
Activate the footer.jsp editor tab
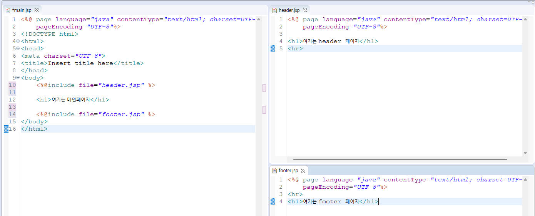click(x=288, y=171)
